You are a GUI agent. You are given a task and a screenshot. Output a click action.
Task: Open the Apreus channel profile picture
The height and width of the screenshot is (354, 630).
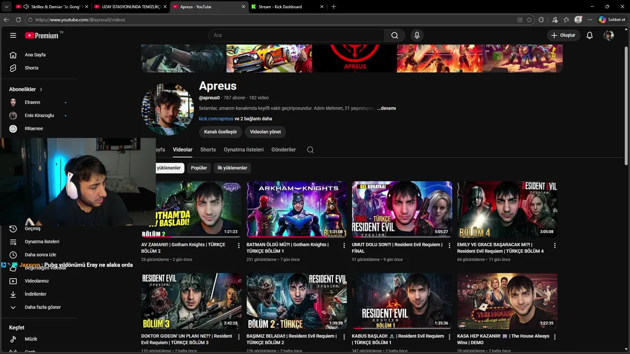167,109
